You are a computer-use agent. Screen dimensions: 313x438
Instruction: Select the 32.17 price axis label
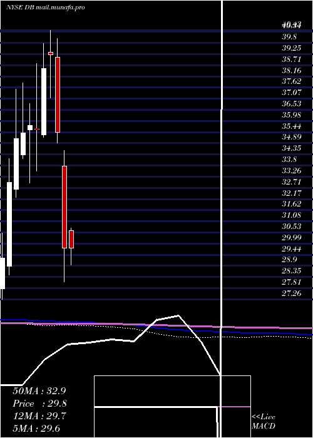coord(292,193)
